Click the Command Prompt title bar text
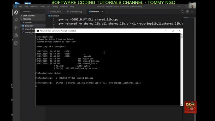The height and width of the screenshot is (121, 215). pos(57,31)
